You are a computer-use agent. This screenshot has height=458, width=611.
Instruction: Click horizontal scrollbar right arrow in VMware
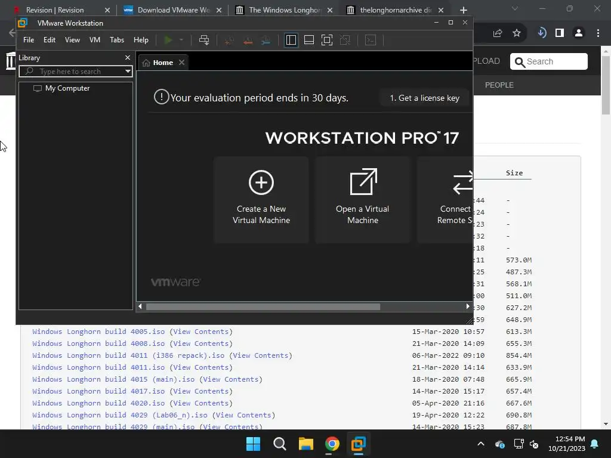pos(468,307)
